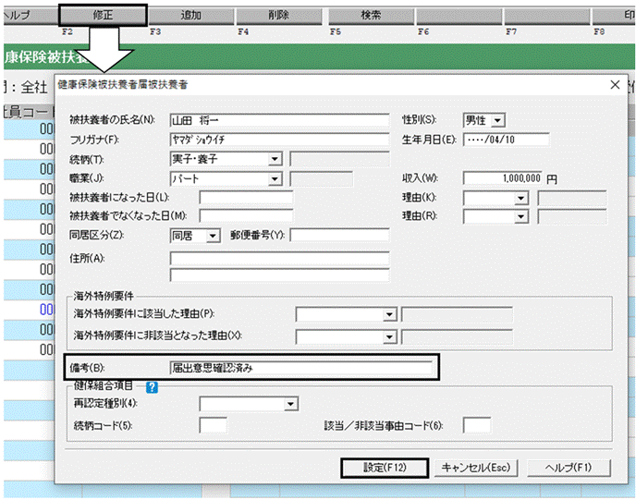Expand 海外特例要件に該当した理由 dropdown
Image resolution: width=636 pixels, height=500 pixels.
pos(389,314)
